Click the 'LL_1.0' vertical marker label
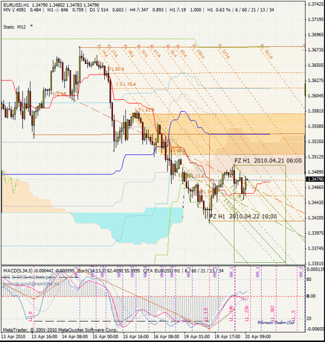The image size is (325, 342). pyautogui.click(x=206, y=314)
